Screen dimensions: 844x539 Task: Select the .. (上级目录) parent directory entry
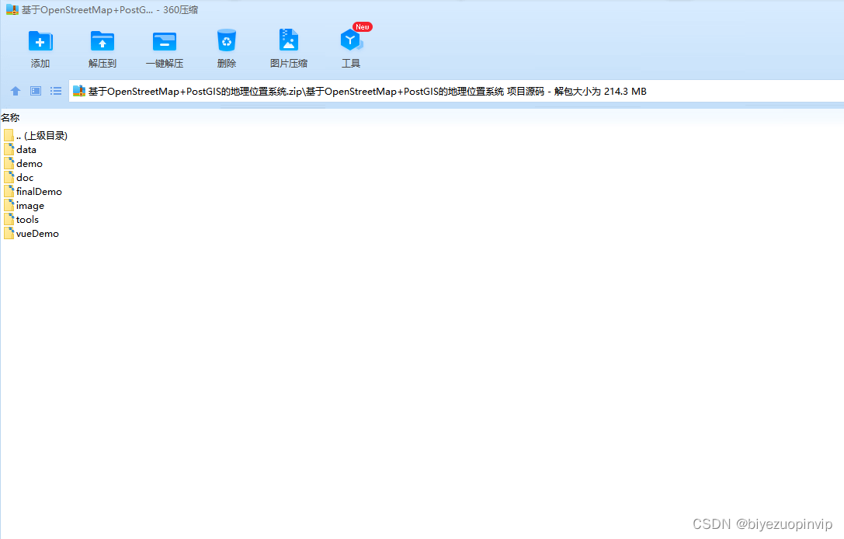[36, 136]
